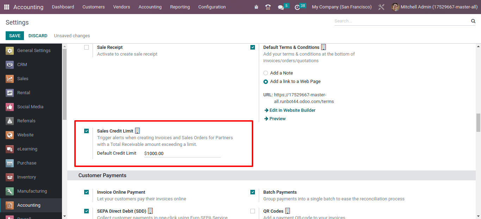This screenshot has width=481, height=219.
Task: Open the Vendors menu
Action: (x=121, y=7)
